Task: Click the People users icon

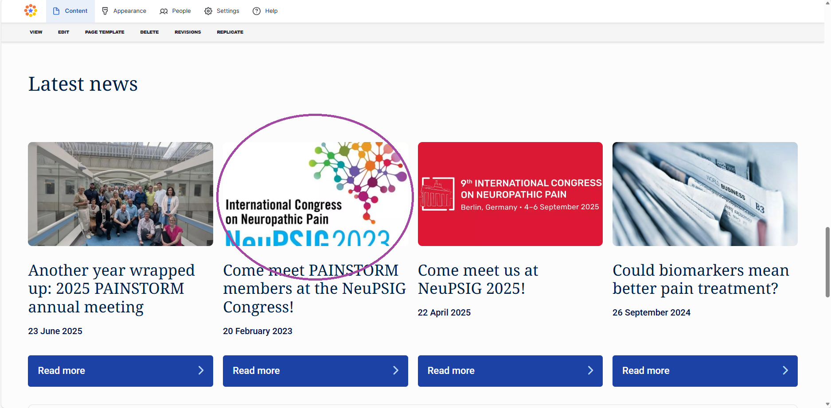Action: point(164,11)
